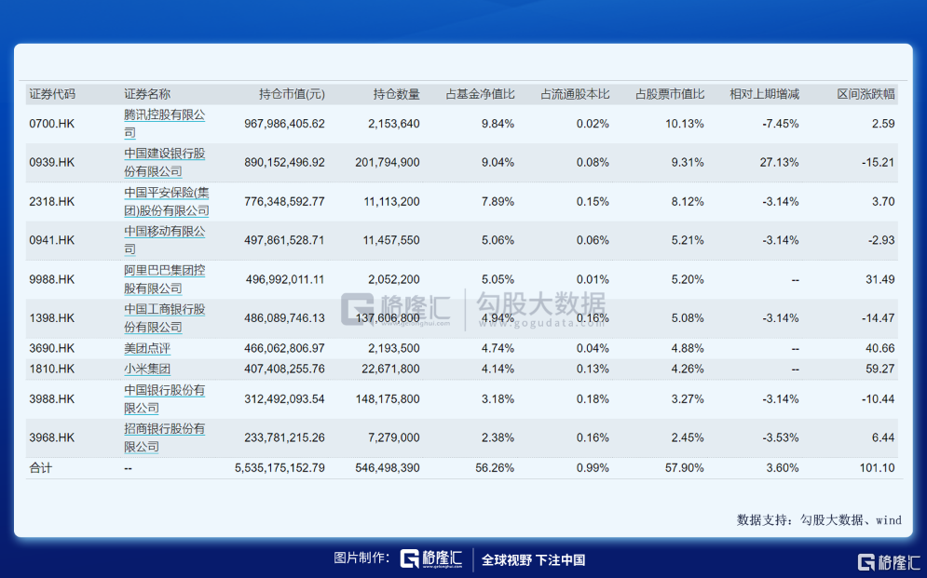This screenshot has height=578, width=927.
Task: Click the 全球视野 下注中国 slogan
Action: (533, 559)
